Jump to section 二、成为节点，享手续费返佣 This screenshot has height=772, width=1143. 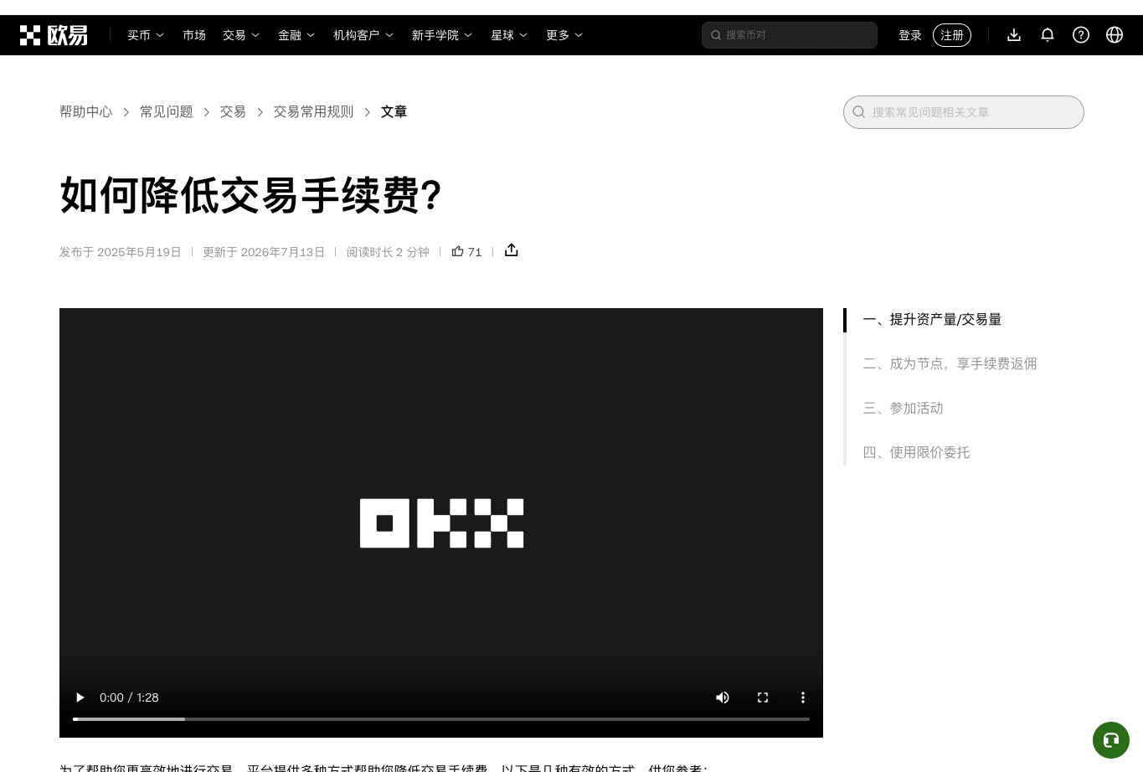pyautogui.click(x=950, y=364)
